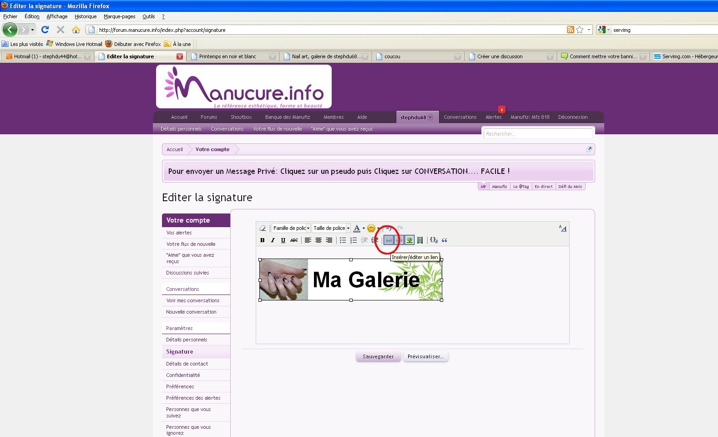Open the Taille de police dropdown

point(331,228)
